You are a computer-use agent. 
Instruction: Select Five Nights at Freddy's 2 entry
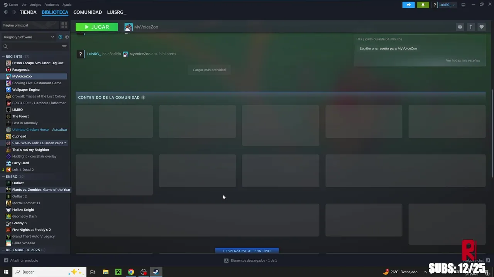click(x=35, y=230)
